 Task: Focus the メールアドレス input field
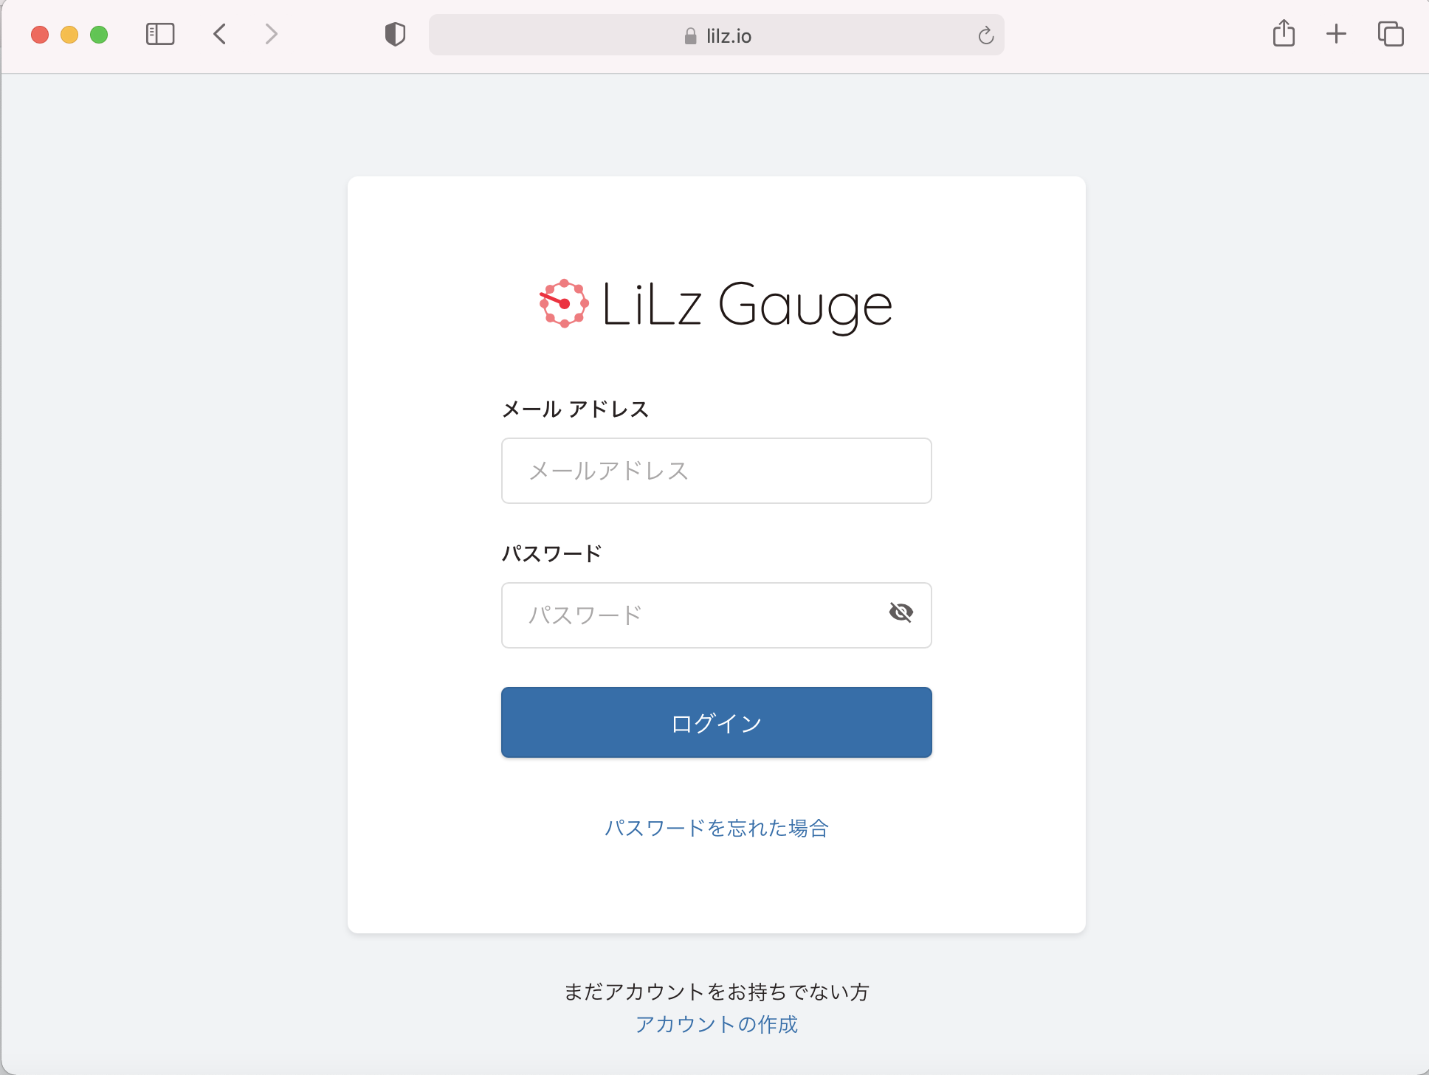(x=715, y=471)
